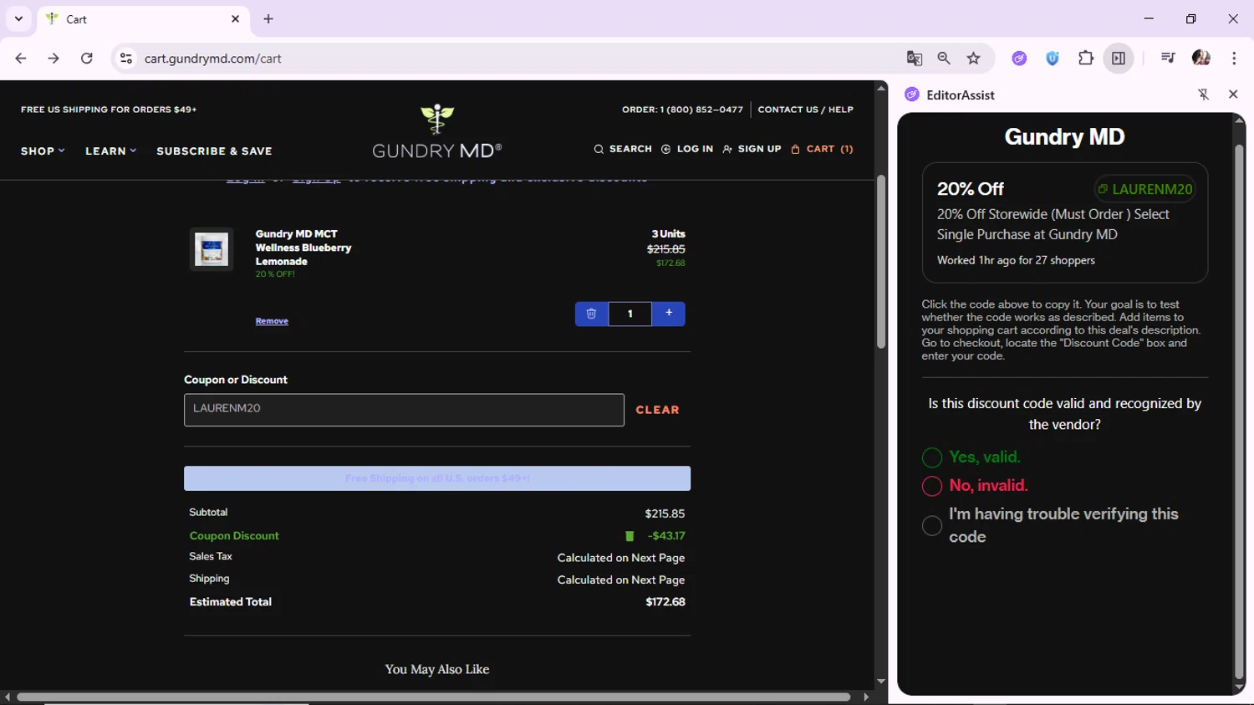Go to Contact Us / Help
Screen dimensions: 1254x705
coord(805,110)
